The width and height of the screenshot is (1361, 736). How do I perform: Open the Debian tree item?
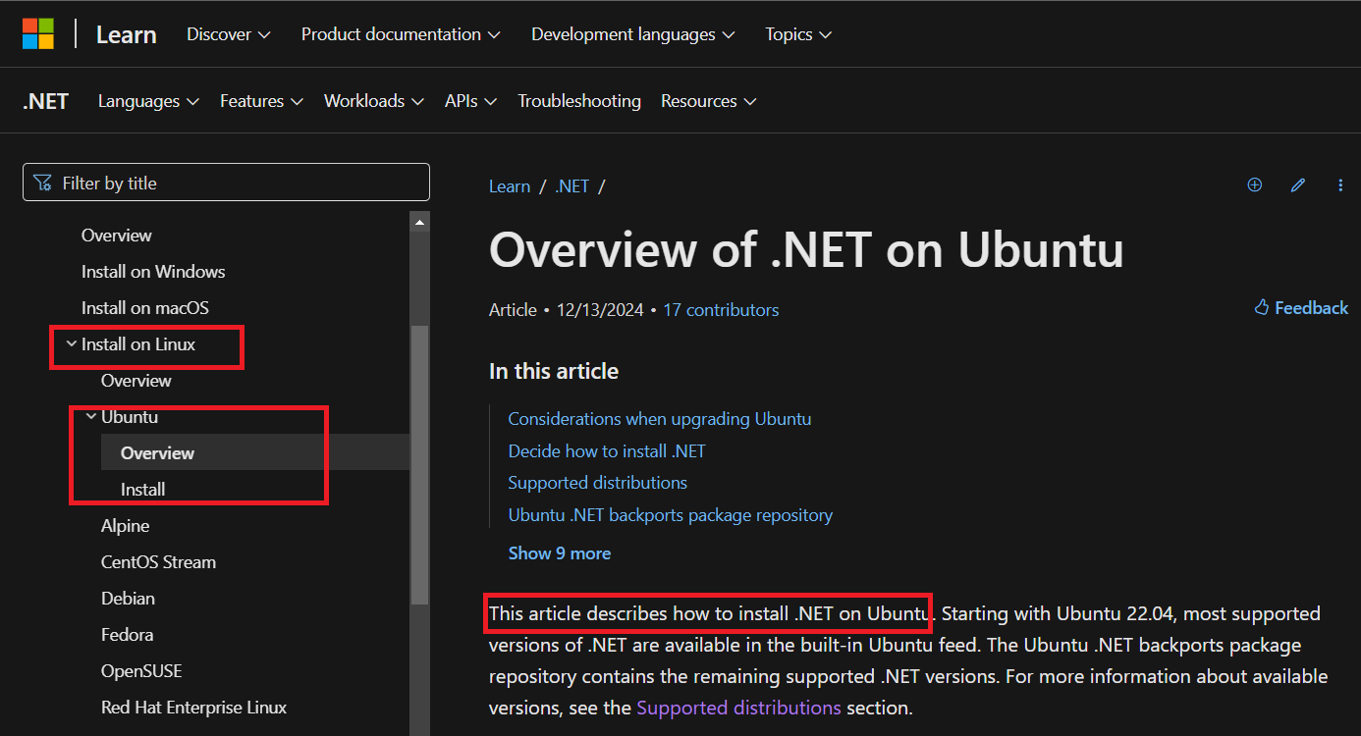point(128,599)
